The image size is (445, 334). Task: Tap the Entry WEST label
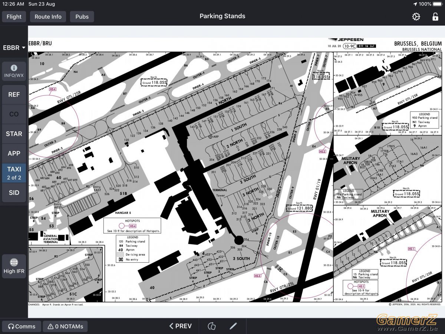pyautogui.click(x=57, y=206)
